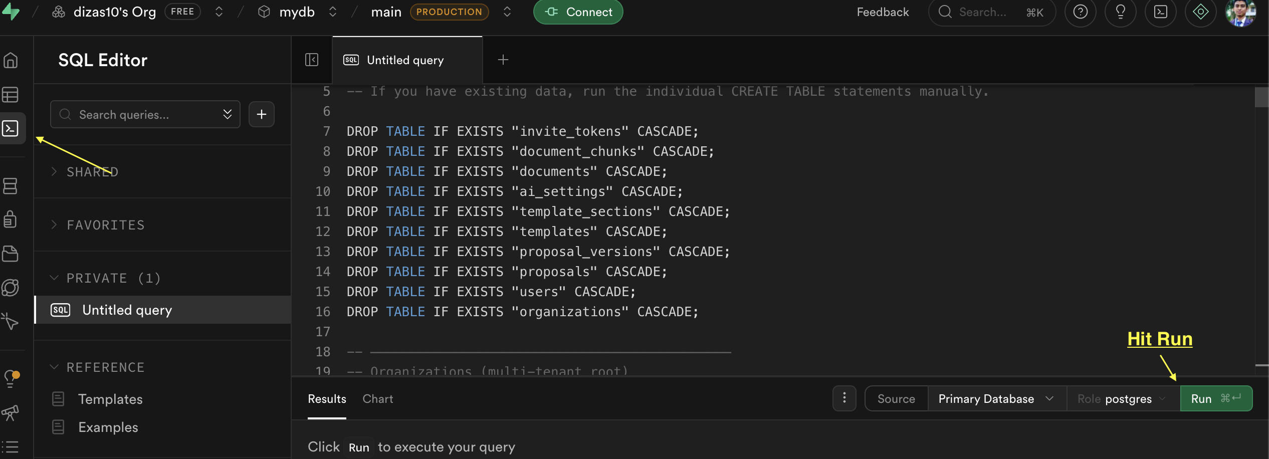
Task: Open the Authentication lock sidebar icon
Action: click(11, 219)
